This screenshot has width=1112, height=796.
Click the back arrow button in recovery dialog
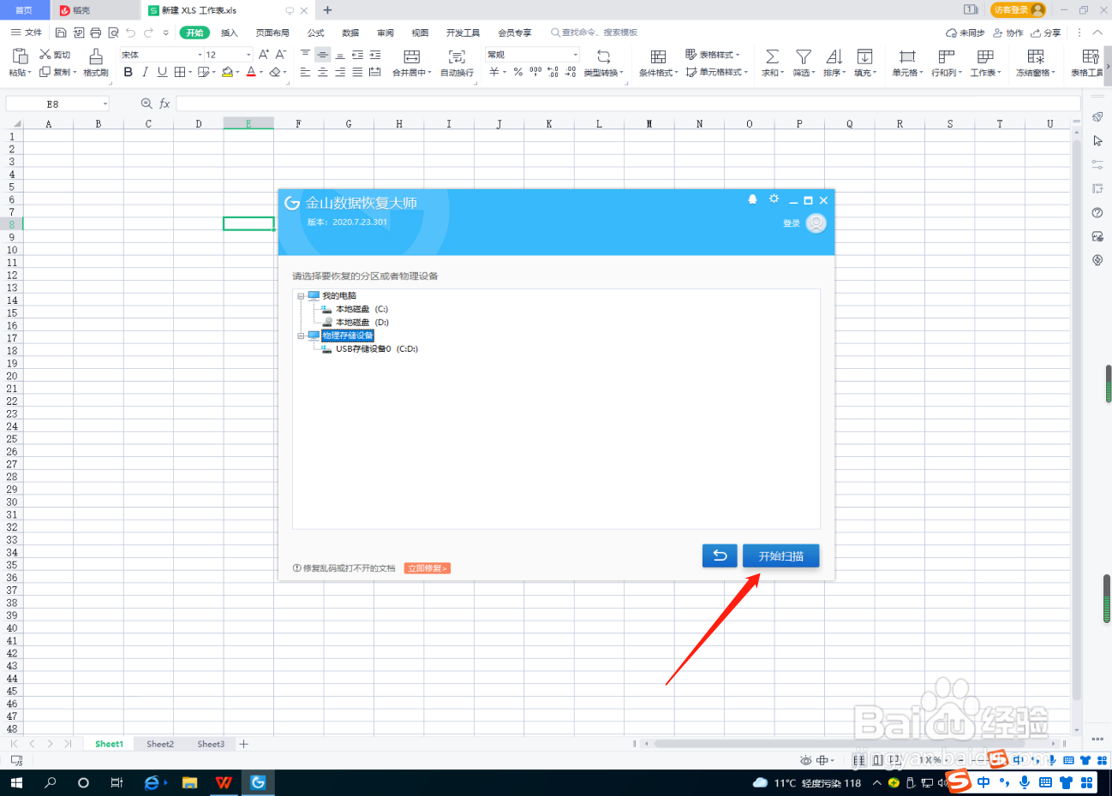click(x=720, y=556)
